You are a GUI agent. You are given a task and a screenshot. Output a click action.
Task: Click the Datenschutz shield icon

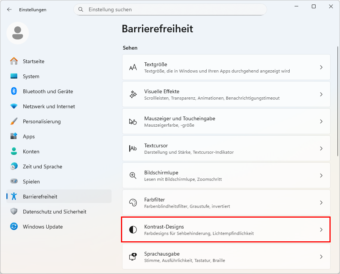tap(14, 211)
